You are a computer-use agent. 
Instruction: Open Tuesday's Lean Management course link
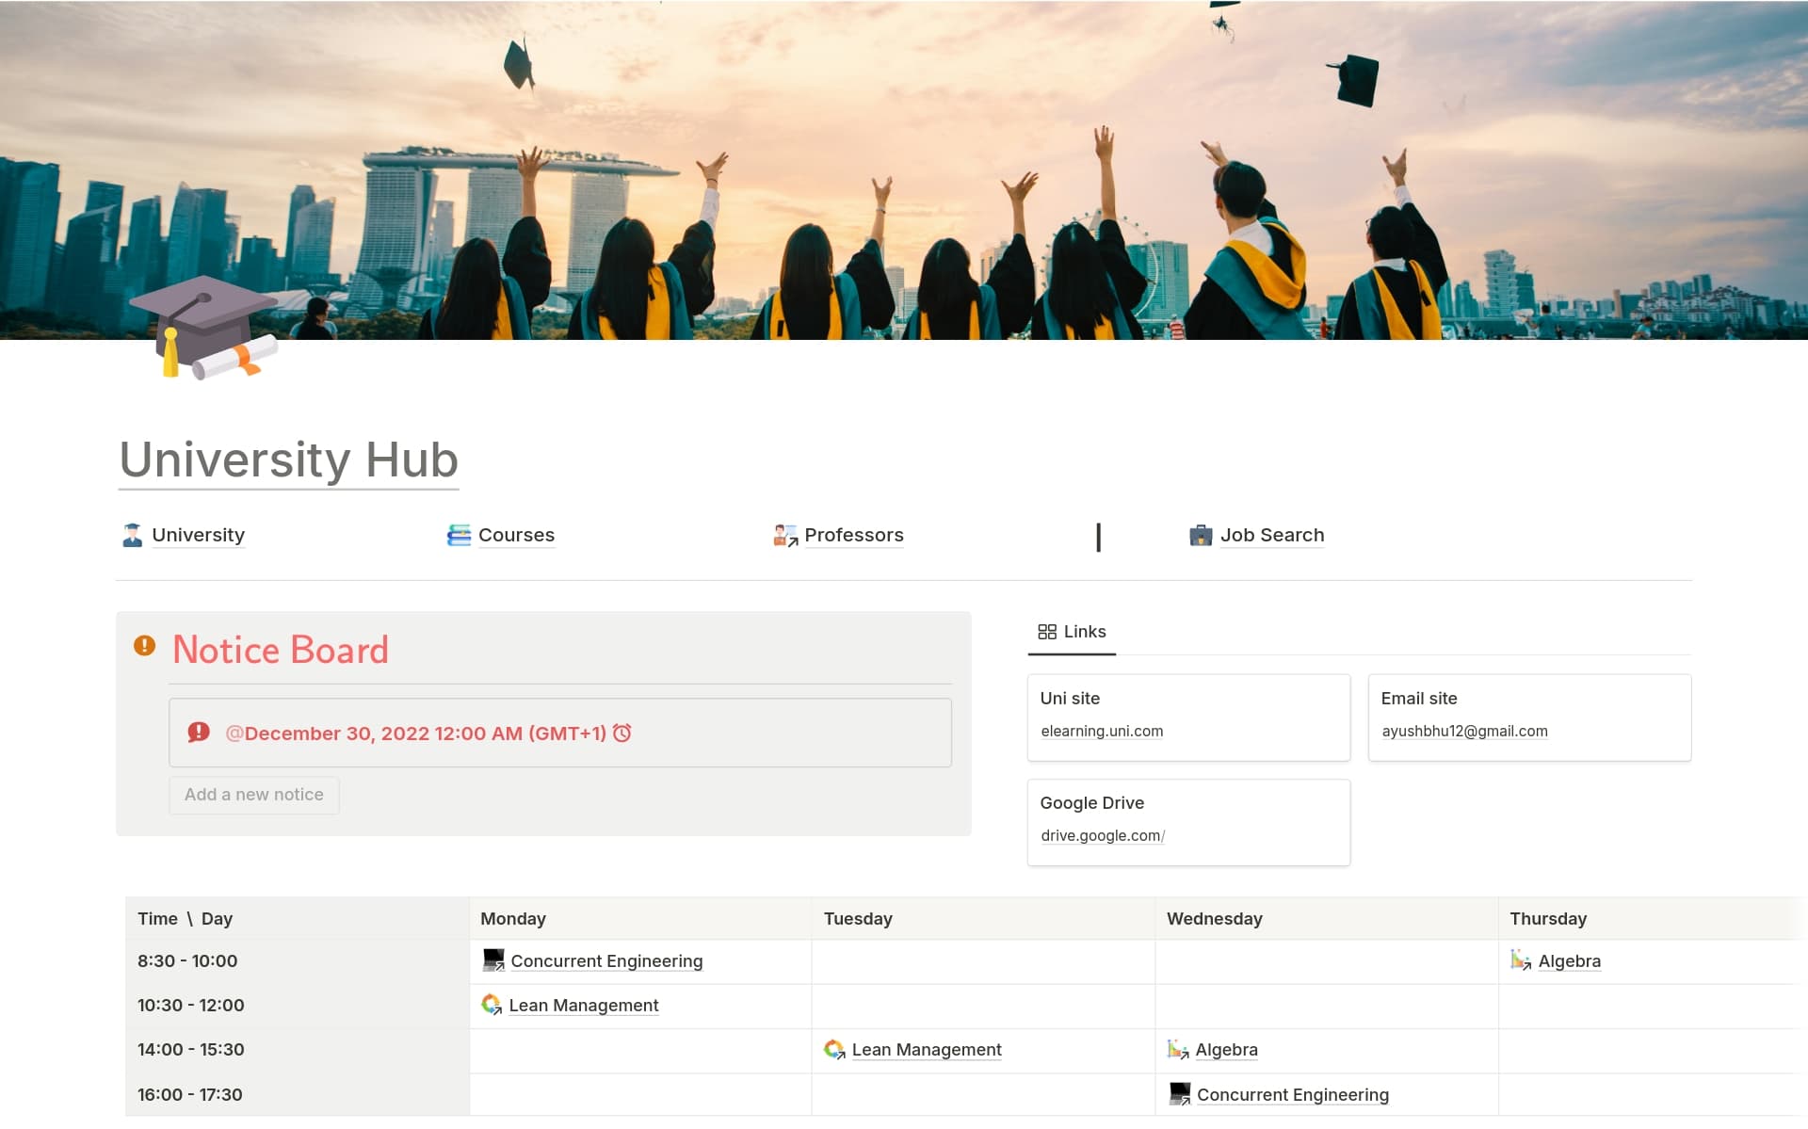click(x=926, y=1050)
